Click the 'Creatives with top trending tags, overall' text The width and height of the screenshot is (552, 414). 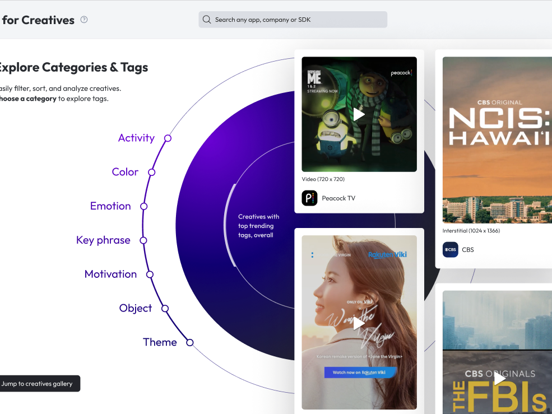(x=258, y=226)
